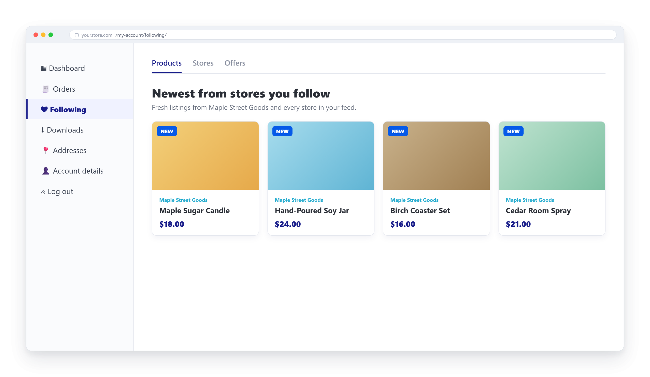The height and width of the screenshot is (377, 650).
Task: Click NEW badge on Hand-Poured Soy Jar
Action: [282, 131]
